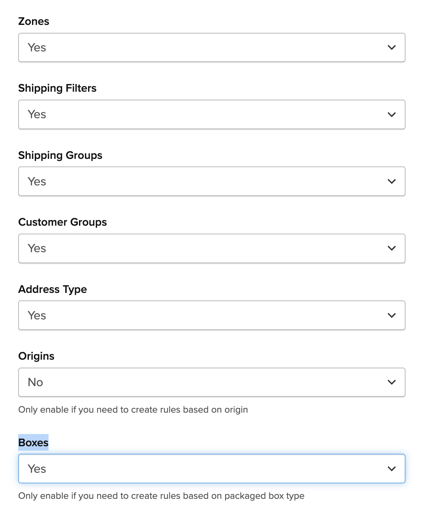
Task: Click the origin rules help text
Action: click(133, 410)
